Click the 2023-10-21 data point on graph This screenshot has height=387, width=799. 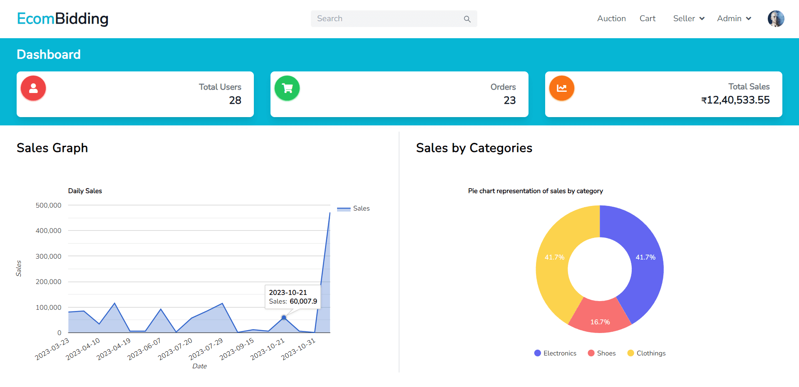click(x=284, y=317)
